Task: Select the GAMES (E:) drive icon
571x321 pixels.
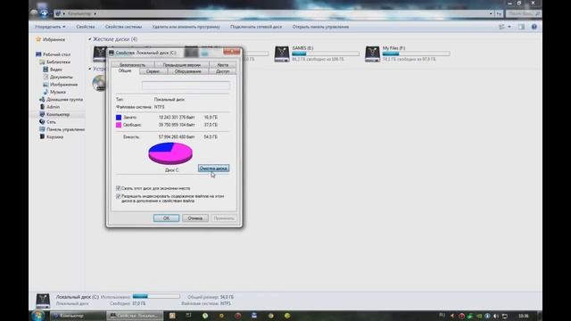Action: pos(282,53)
